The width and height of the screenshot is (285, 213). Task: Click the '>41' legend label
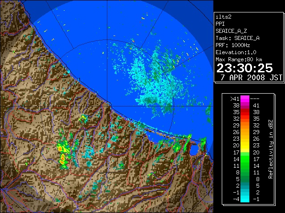click(x=235, y=99)
